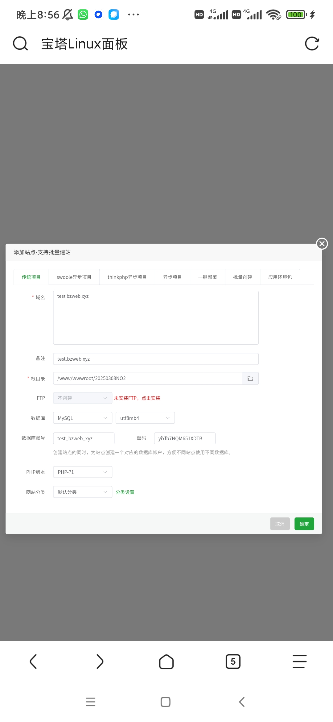
Task: Switch to 批量创建 tab
Action: coord(243,277)
